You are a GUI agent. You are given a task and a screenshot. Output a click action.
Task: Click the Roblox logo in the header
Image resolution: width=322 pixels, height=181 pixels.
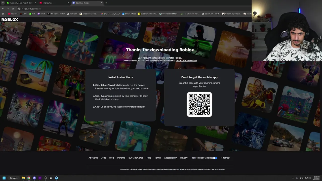(10, 20)
